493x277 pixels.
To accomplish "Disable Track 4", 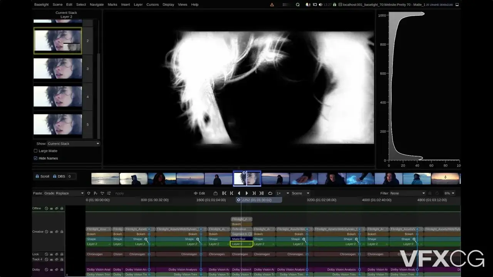I will click(x=46, y=259).
